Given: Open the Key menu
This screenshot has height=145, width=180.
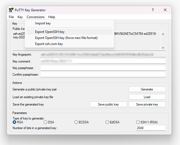Looking at the screenshot, I should pyautogui.click(x=20, y=17).
